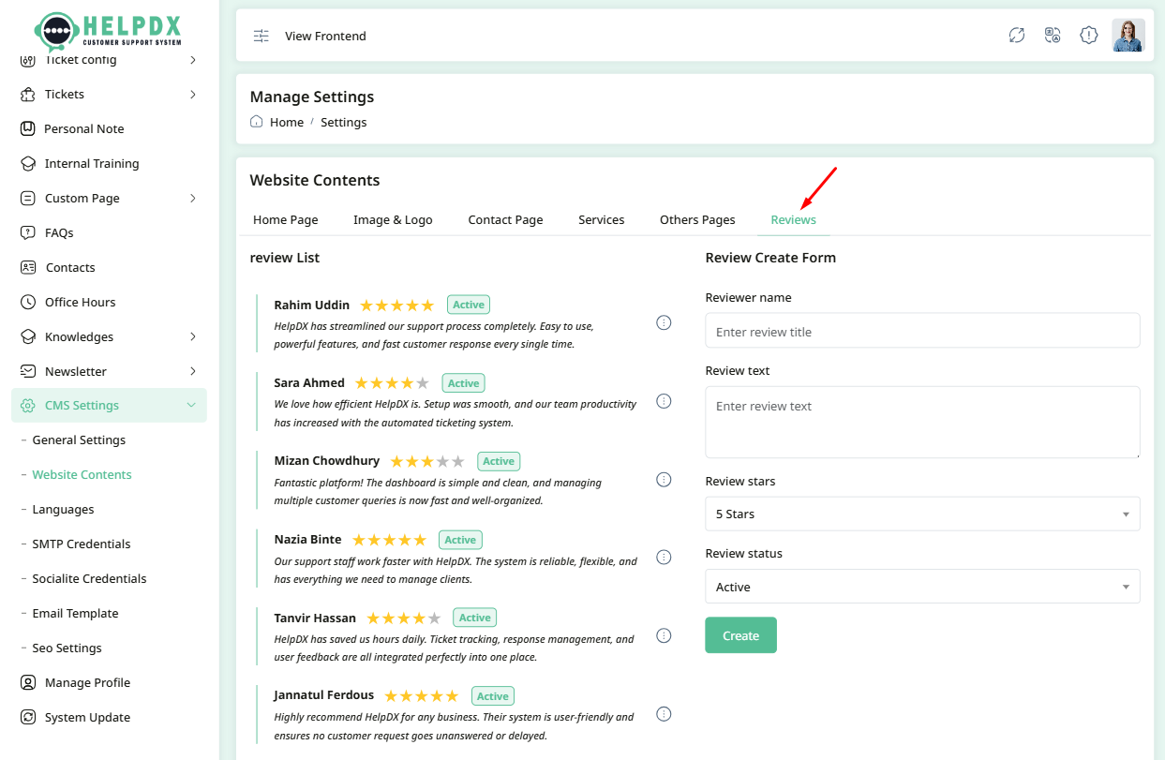This screenshot has height=760, width=1165.
Task: Click the reviewer name Tanvir Hassan
Action: pyautogui.click(x=315, y=618)
